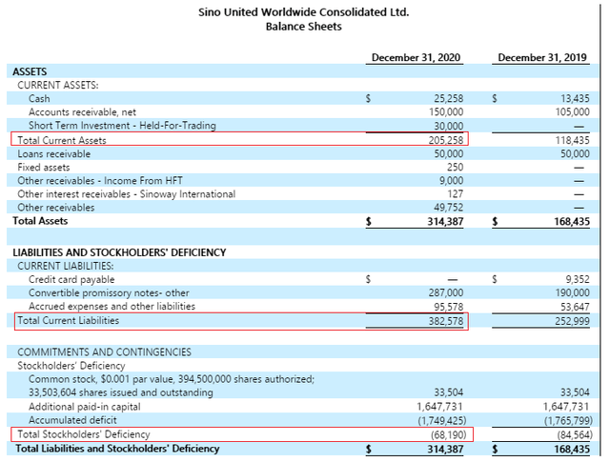Click the 2020 paid-in capital value 1,647,731
The width and height of the screenshot is (610, 462).
tap(440, 407)
